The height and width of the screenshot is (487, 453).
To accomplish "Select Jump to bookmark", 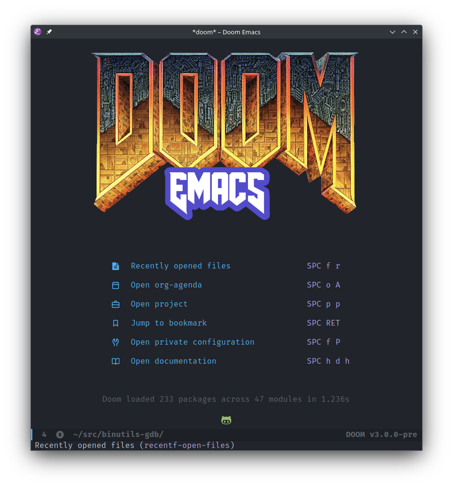I will point(168,323).
